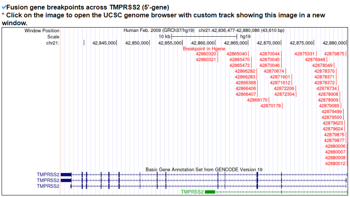The image size is (350, 197).
Task: Click the 42,860,000 ruler position
Action: (203, 43)
